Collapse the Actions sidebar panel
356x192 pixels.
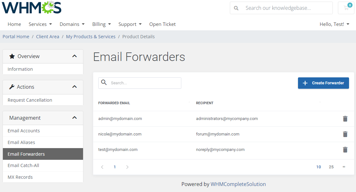[74, 87]
